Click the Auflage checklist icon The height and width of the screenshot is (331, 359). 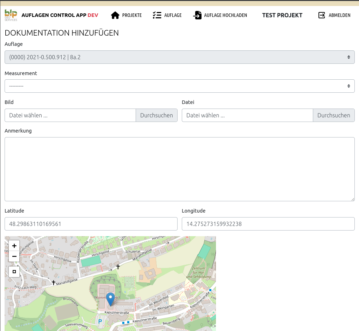pyautogui.click(x=157, y=15)
